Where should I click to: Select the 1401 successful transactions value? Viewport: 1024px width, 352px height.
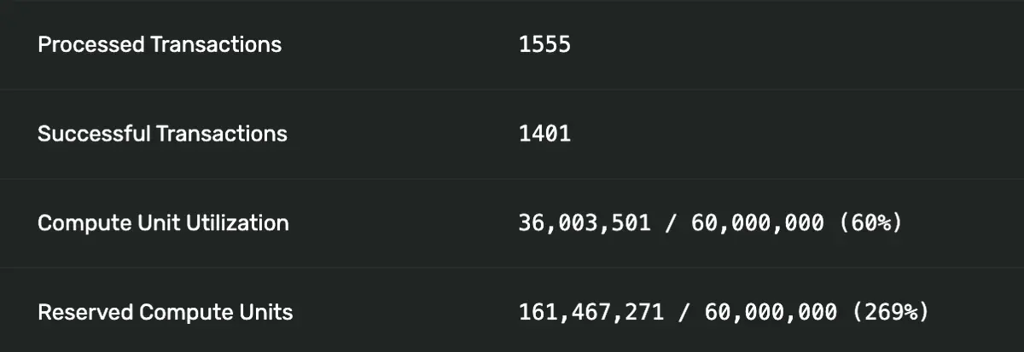pos(544,134)
